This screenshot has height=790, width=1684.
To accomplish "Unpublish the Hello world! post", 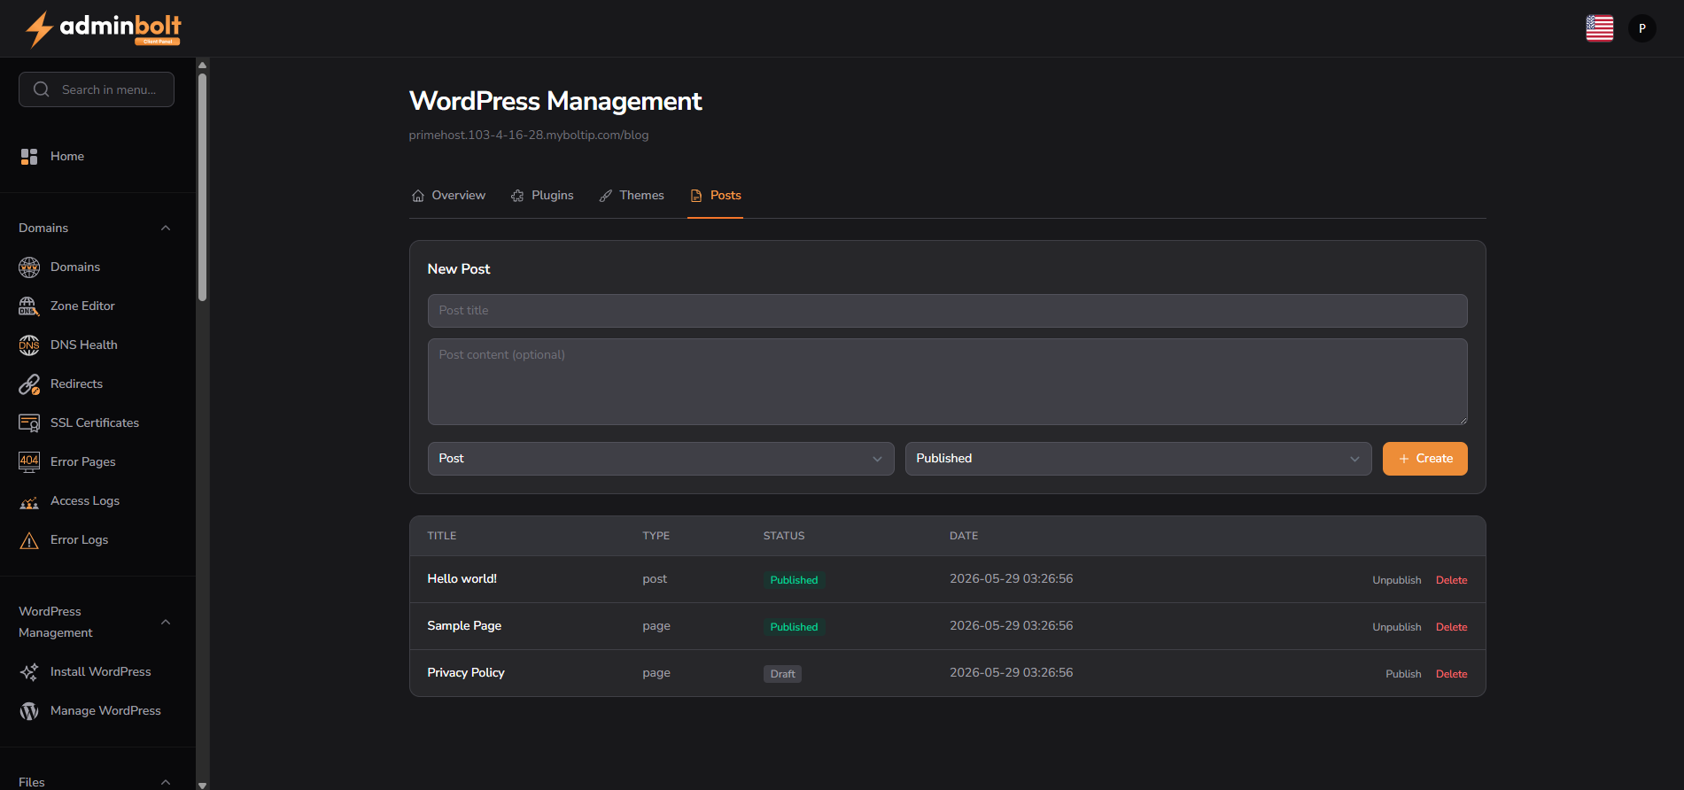I will click(1396, 580).
